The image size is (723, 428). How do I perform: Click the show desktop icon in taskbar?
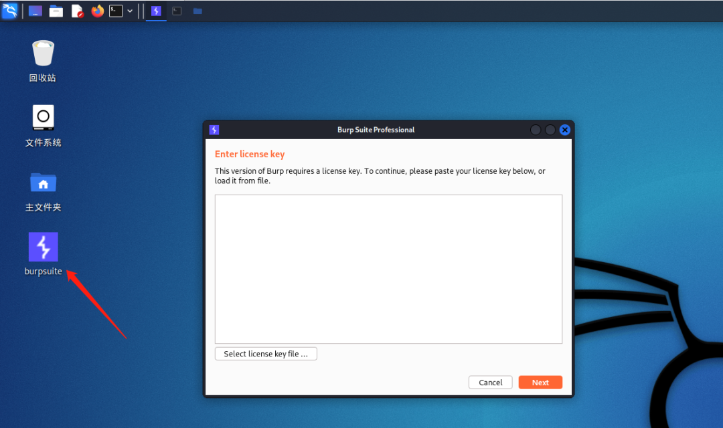pyautogui.click(x=35, y=11)
